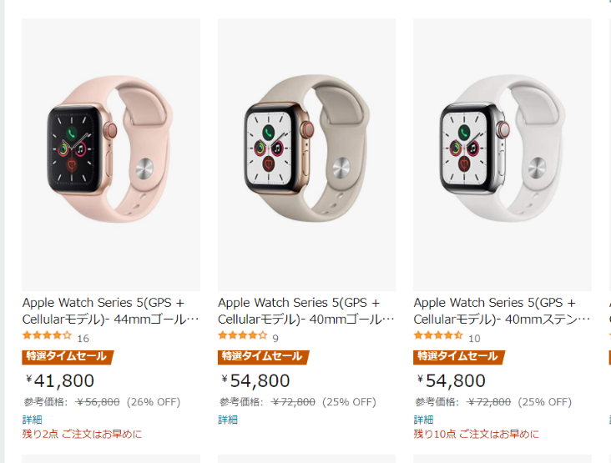The width and height of the screenshot is (611, 463).
Task: Open the pink band Apple Watch 44mm image
Action: (x=111, y=154)
